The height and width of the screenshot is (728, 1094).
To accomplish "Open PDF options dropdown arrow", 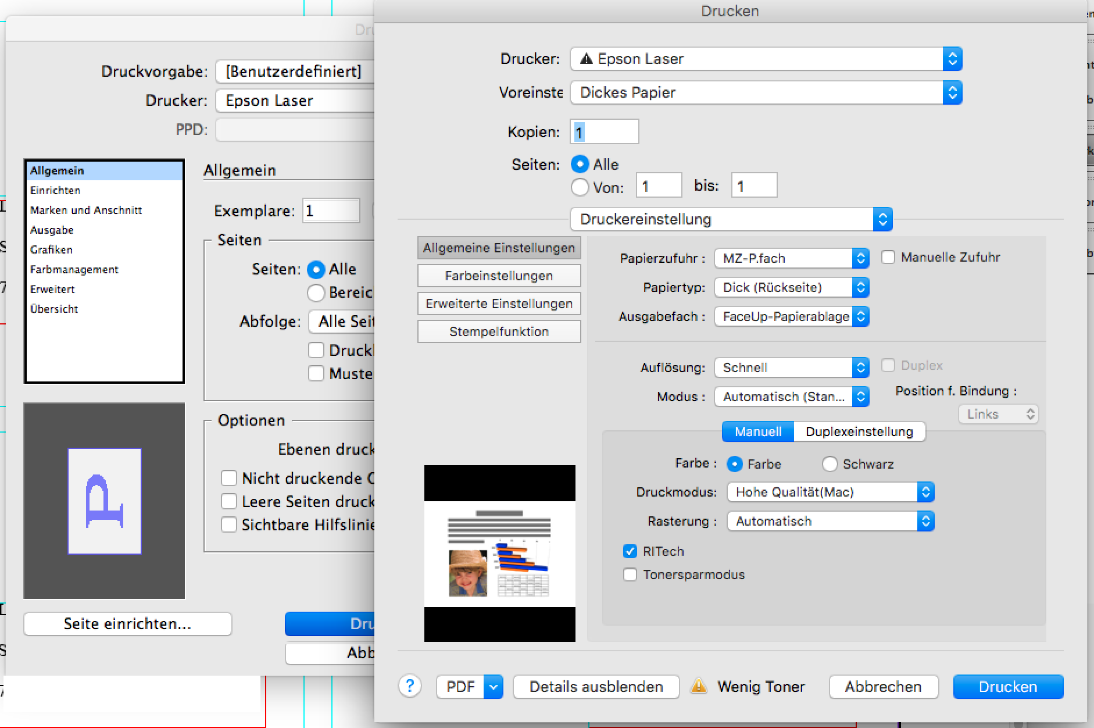I will point(493,687).
